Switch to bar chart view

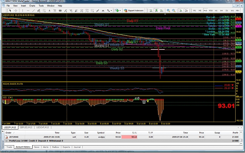tap(151, 11)
